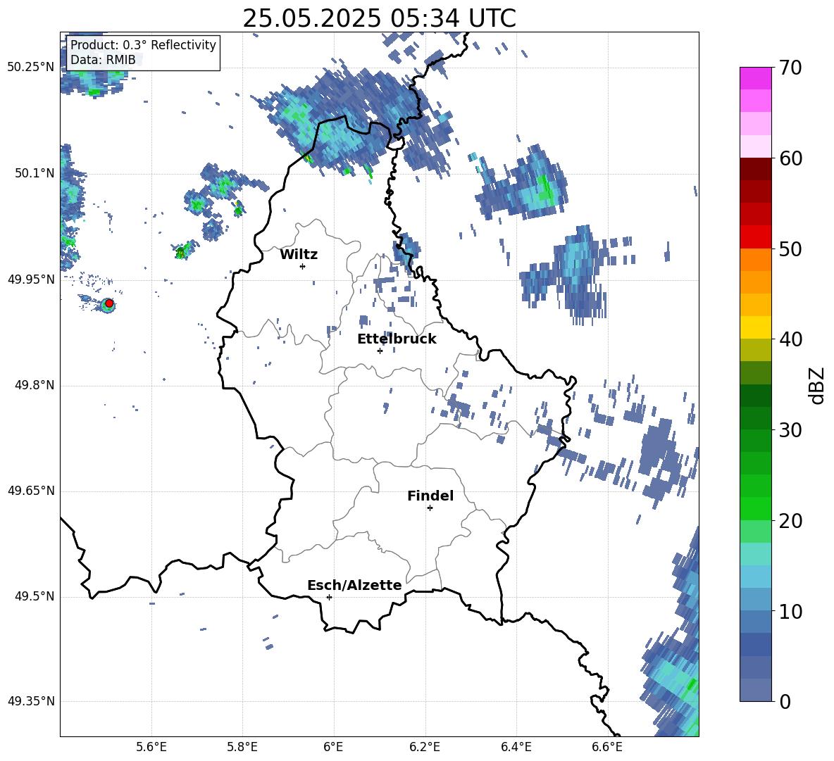Screen dimensions: 834x761
Task: Click the colorbar tick label 60
Action: 790,158
